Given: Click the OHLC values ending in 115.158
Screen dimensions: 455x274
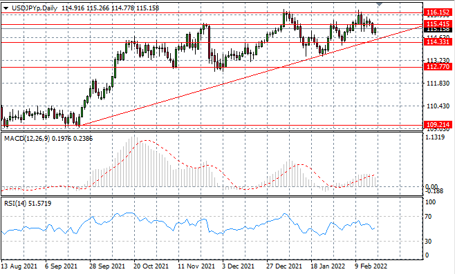Looking at the screenshot, I should coord(111,8).
